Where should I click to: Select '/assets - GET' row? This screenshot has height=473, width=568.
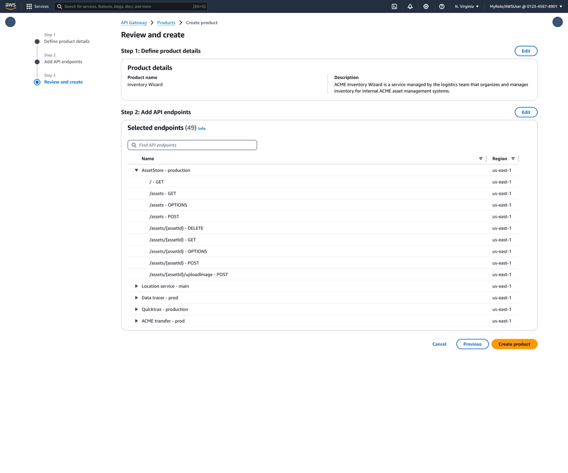point(323,194)
